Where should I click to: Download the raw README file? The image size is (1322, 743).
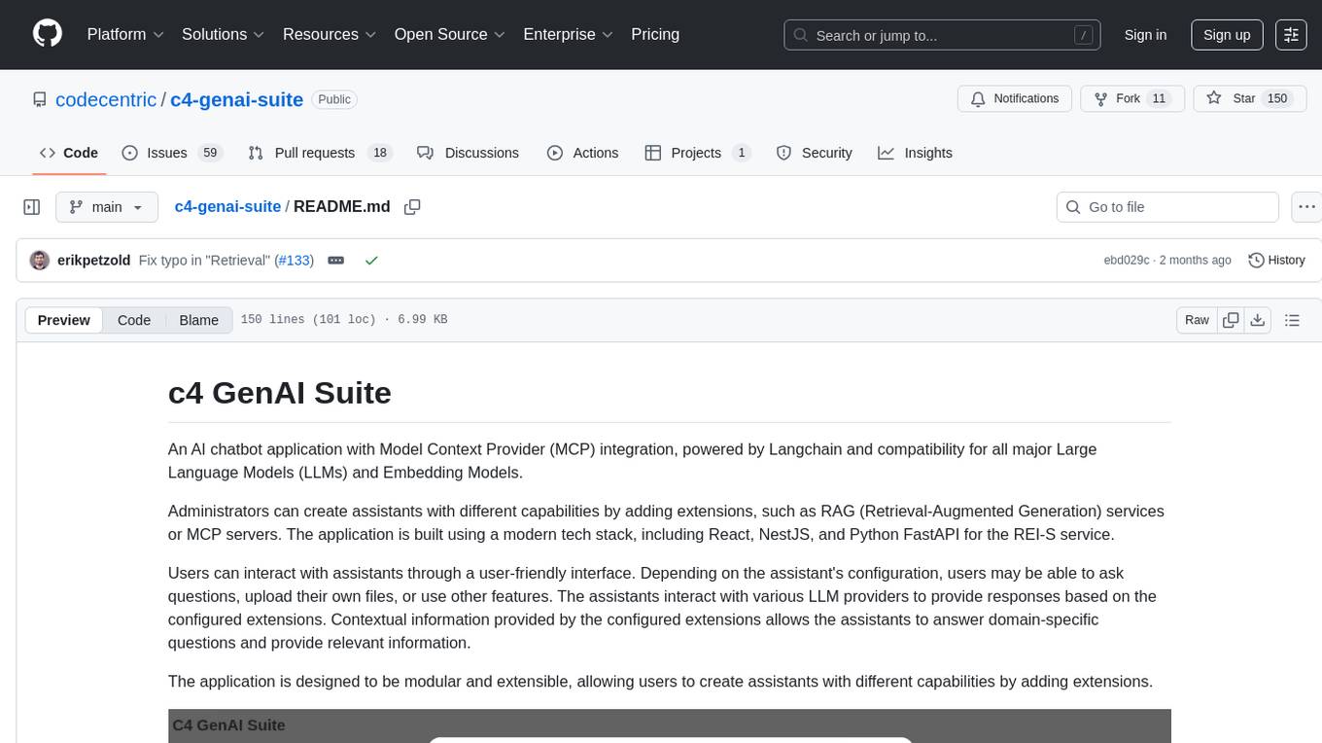1257,320
